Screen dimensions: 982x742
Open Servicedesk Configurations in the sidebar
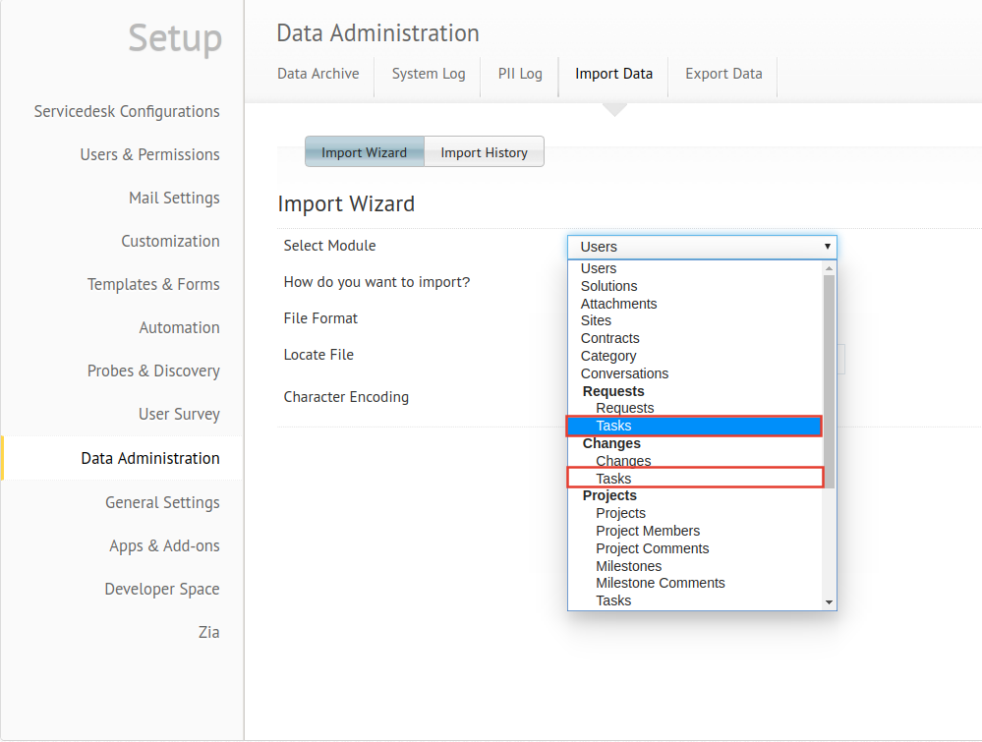tap(127, 111)
